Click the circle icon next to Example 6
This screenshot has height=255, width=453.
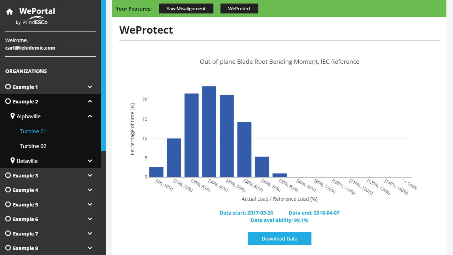[8, 219]
